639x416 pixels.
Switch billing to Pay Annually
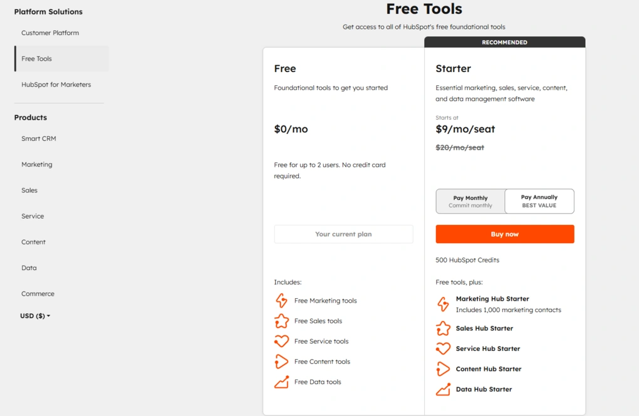(539, 201)
